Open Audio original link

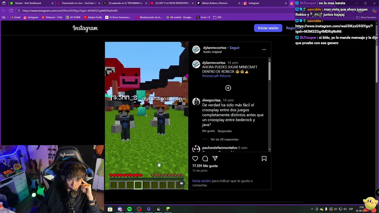coord(212,52)
